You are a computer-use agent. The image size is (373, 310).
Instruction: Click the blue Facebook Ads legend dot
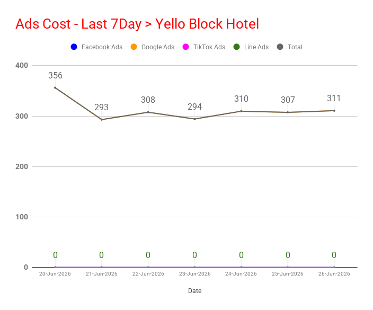74,47
